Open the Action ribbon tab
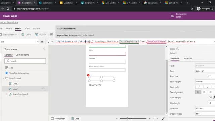 point(36,28)
